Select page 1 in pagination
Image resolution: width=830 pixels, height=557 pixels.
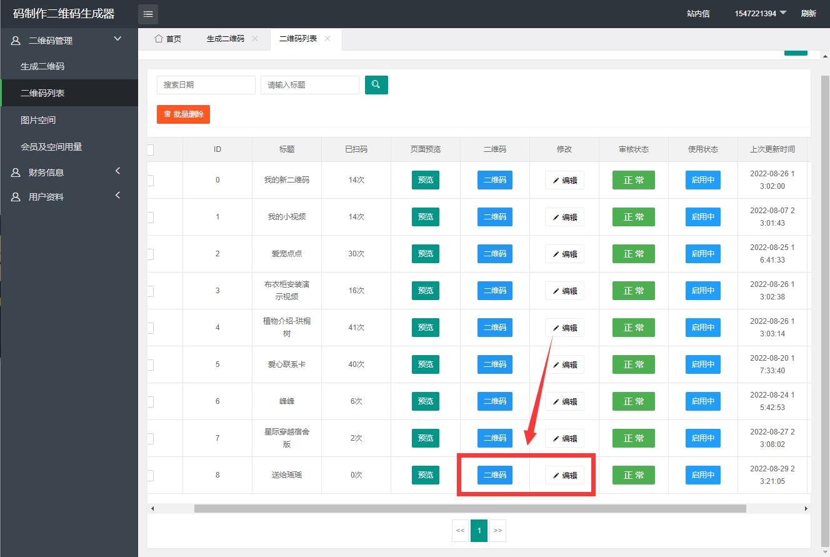tap(479, 531)
